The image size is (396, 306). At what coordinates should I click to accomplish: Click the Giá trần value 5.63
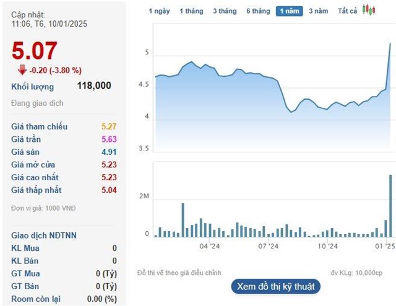pyautogui.click(x=109, y=139)
